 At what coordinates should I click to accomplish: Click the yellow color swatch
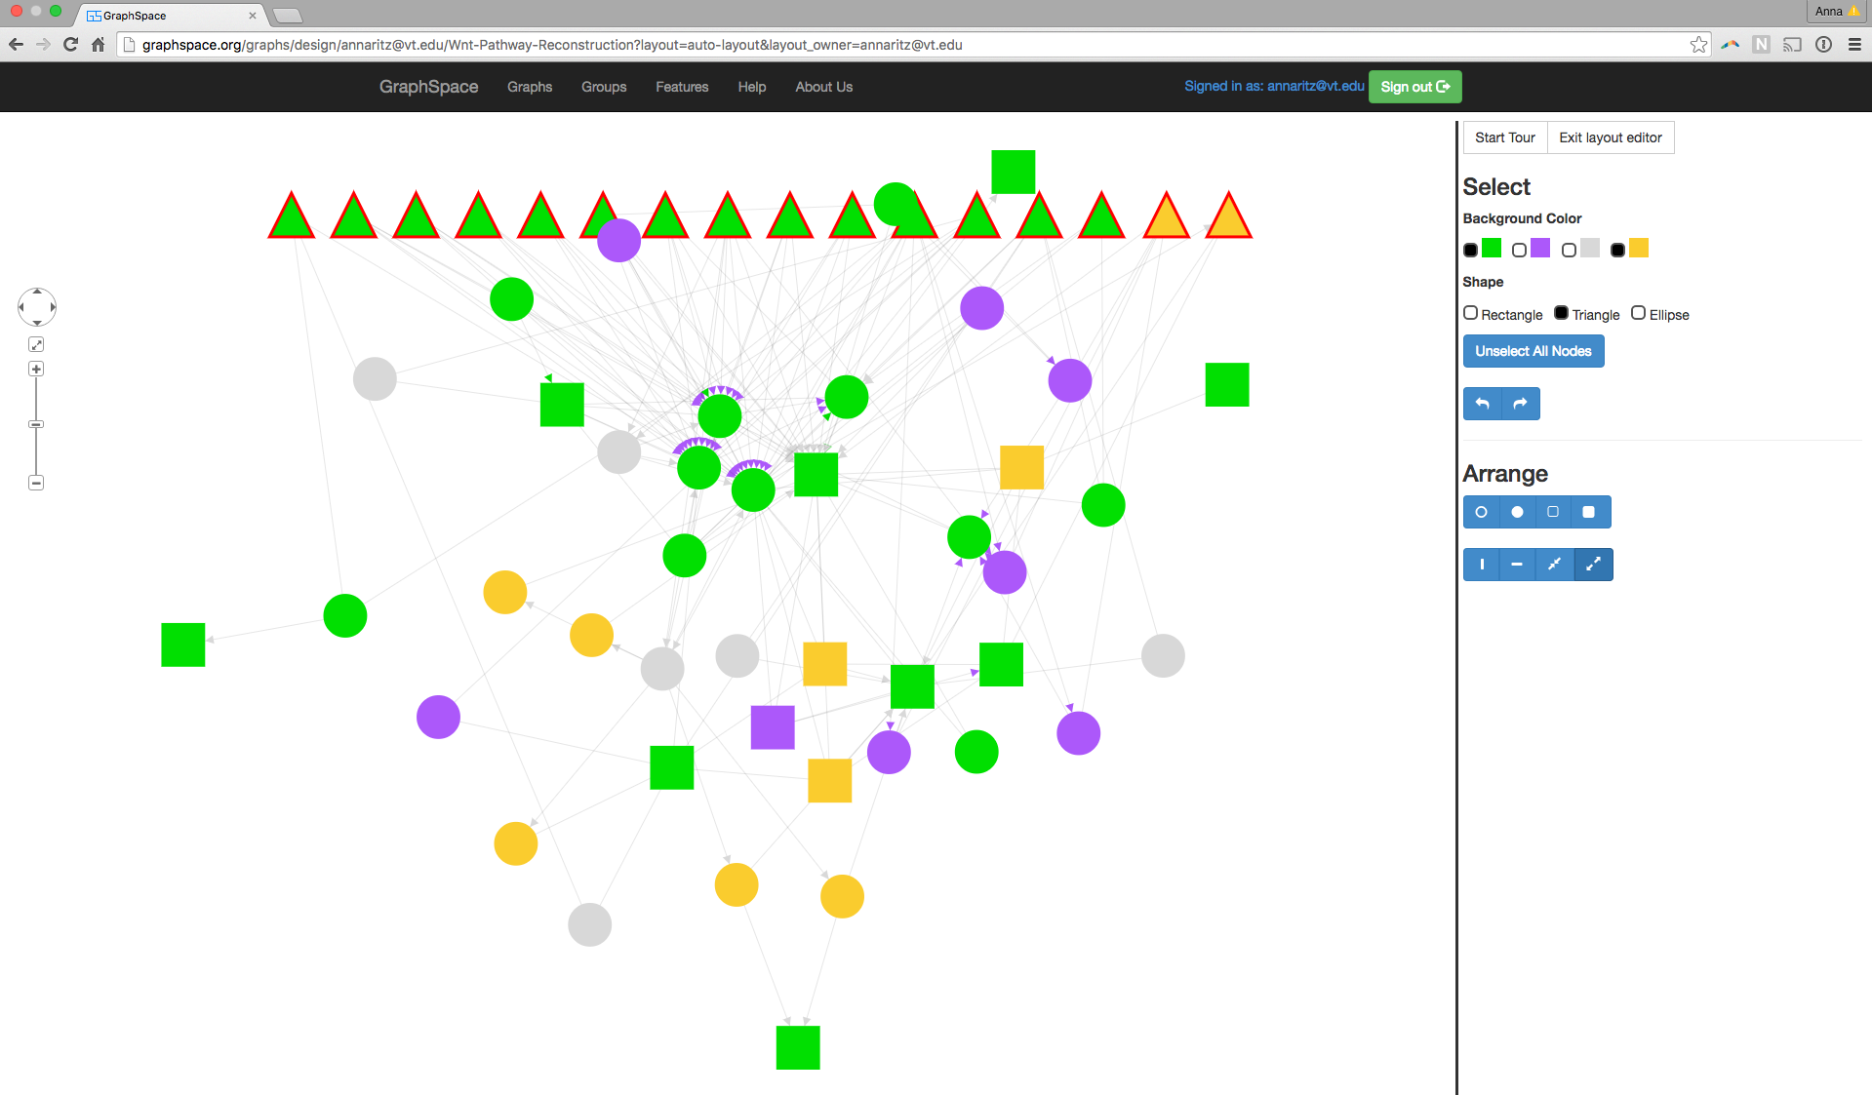coord(1639,248)
